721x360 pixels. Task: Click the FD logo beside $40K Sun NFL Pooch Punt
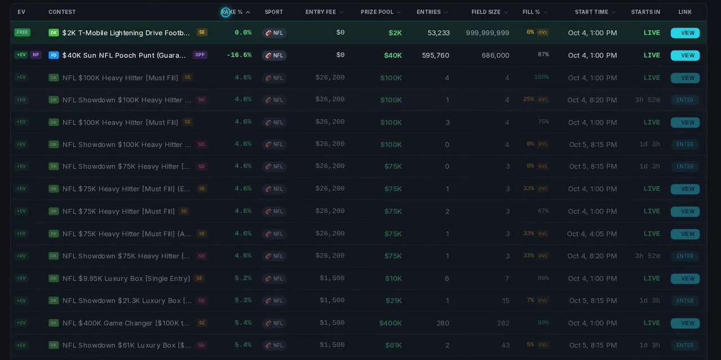pos(54,55)
